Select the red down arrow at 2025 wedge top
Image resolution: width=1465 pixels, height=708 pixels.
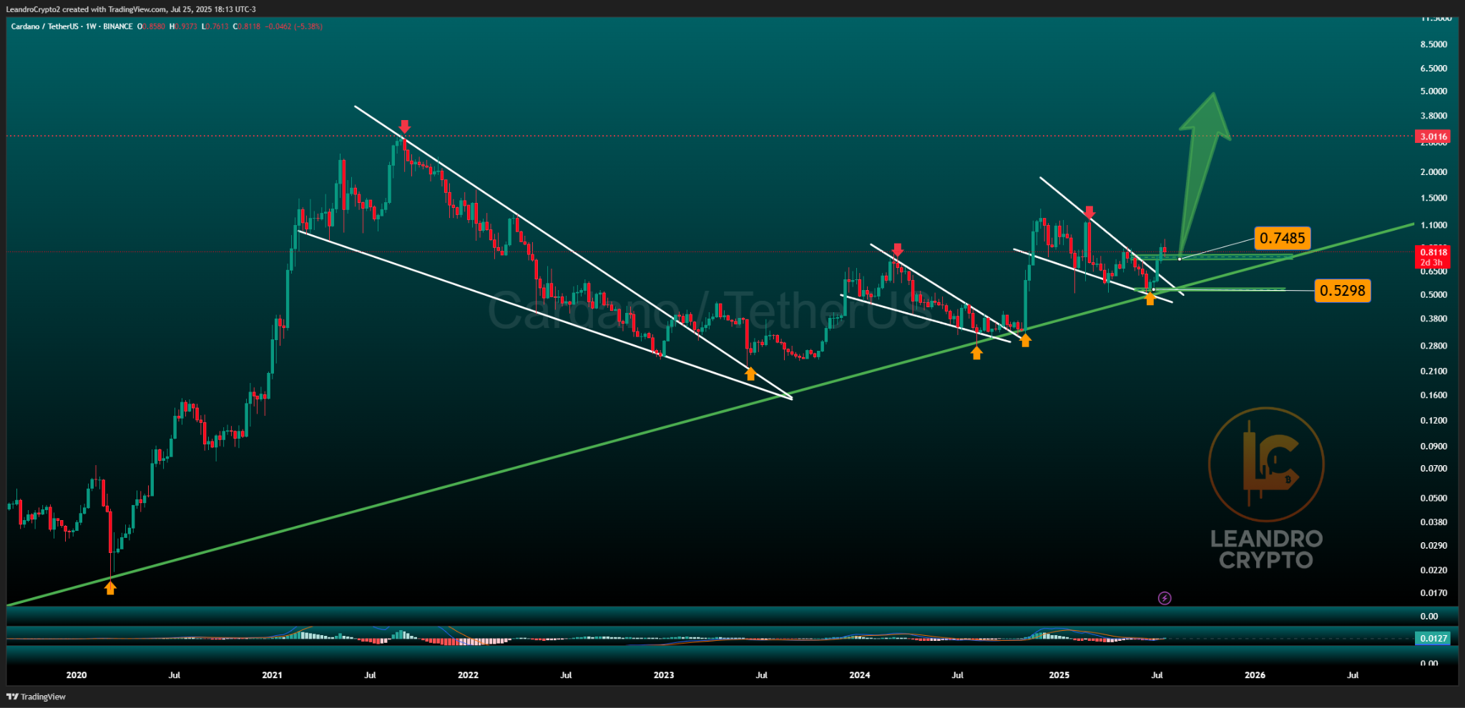click(x=1089, y=212)
